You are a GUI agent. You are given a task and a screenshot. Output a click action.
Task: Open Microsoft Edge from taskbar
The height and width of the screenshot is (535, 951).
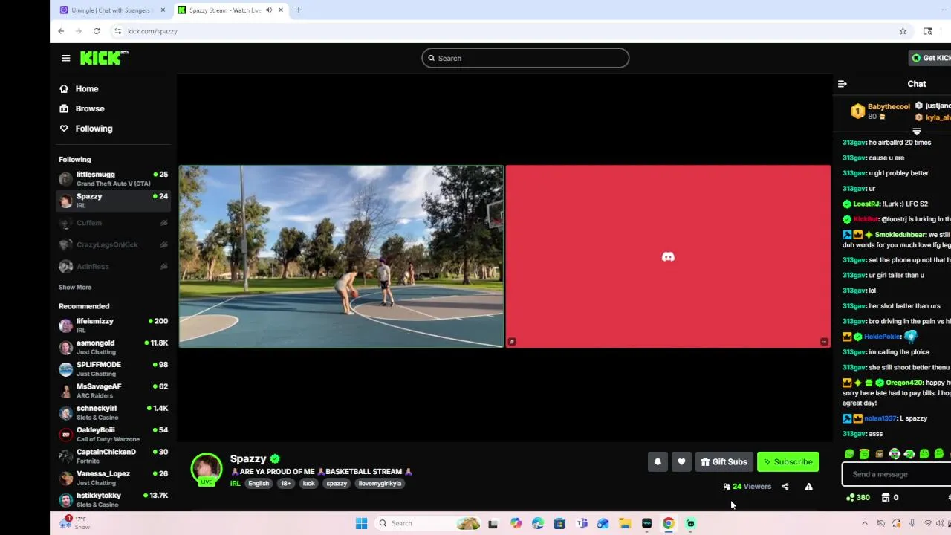click(x=538, y=523)
